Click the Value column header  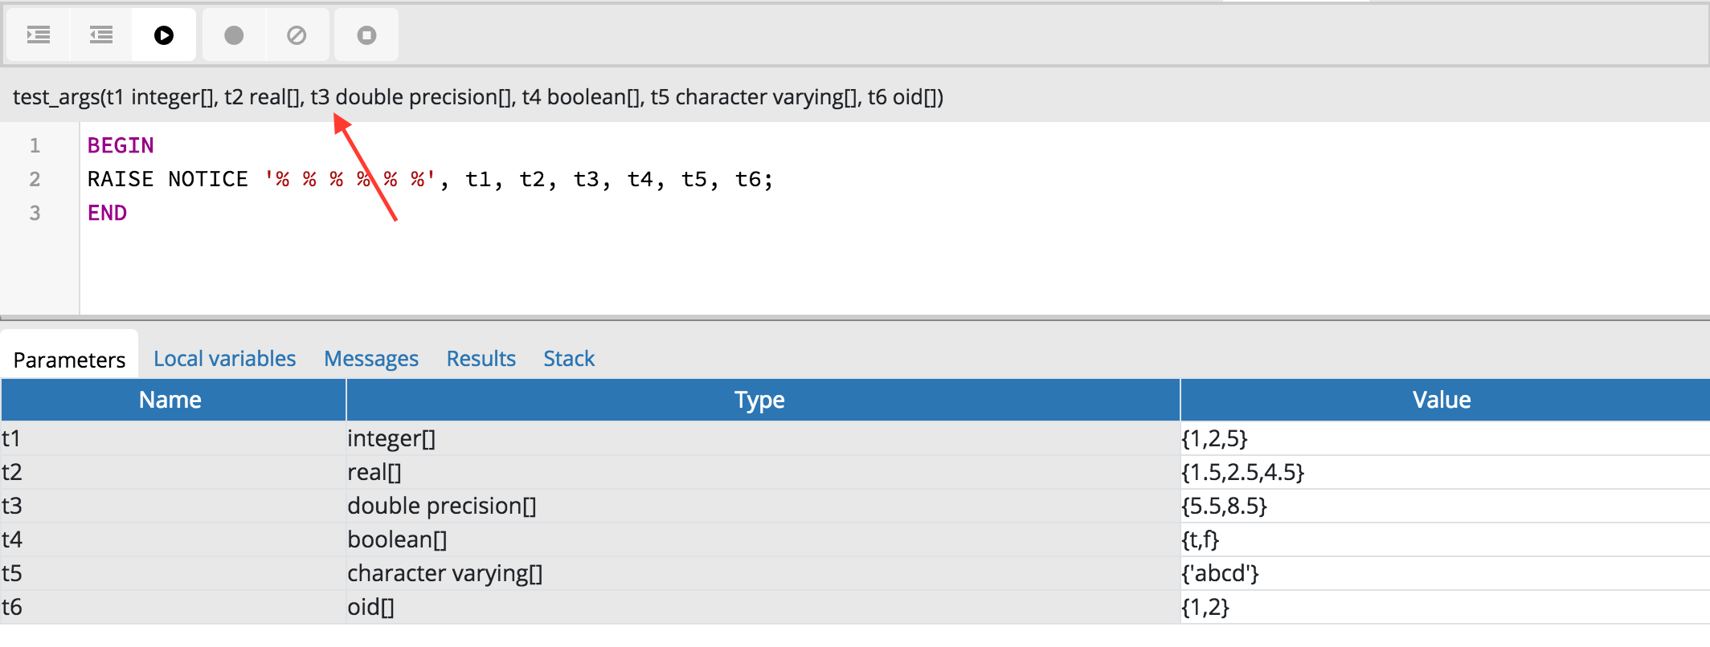(x=1442, y=400)
